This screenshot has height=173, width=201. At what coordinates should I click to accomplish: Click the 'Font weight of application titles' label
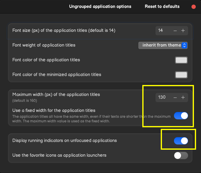click(x=44, y=45)
